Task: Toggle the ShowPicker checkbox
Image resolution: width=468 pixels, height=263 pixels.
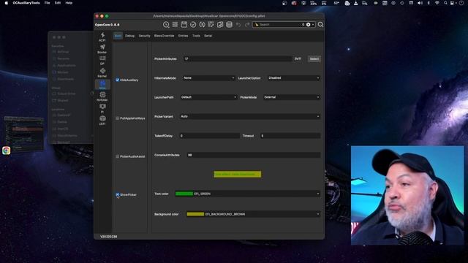Action: pos(117,195)
